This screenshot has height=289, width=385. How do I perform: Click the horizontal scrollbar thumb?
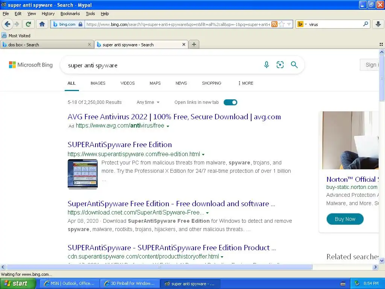pos(159,267)
